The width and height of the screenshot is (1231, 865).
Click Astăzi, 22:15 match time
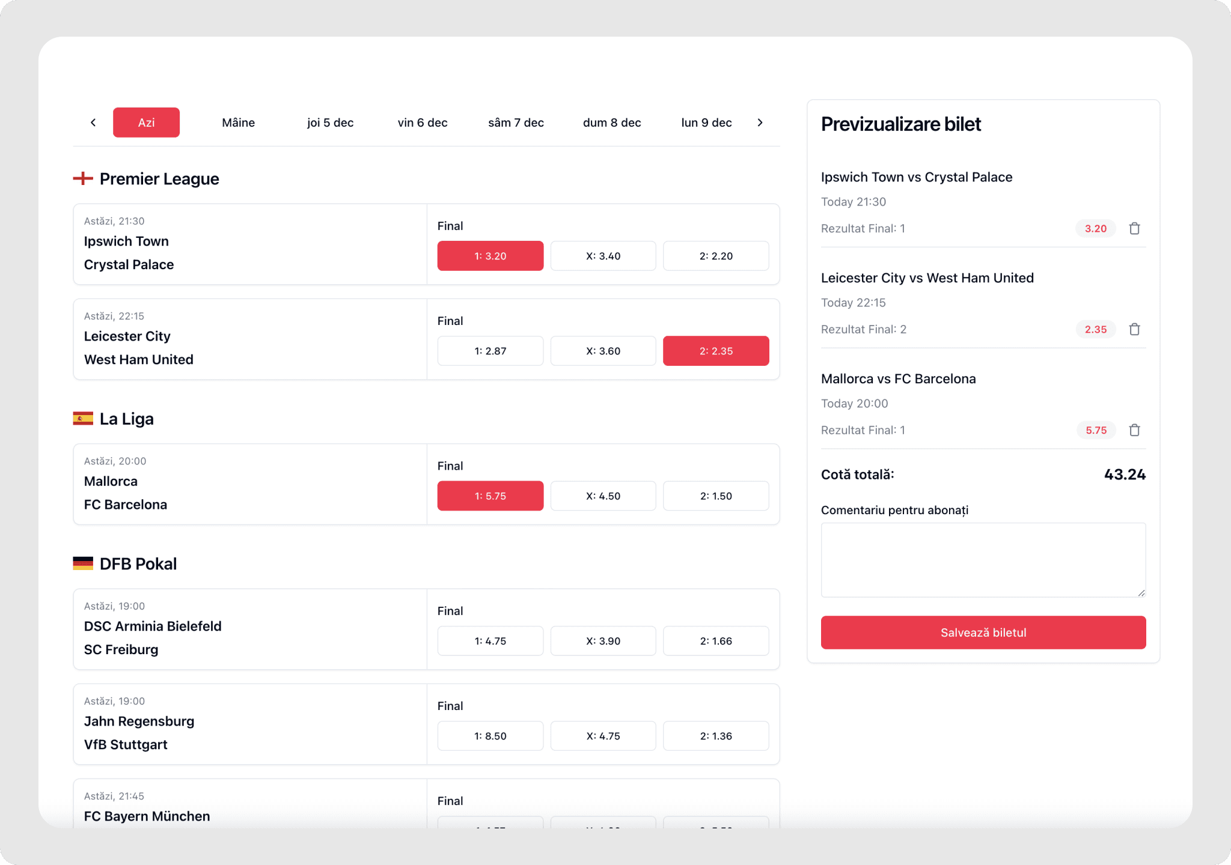point(114,316)
